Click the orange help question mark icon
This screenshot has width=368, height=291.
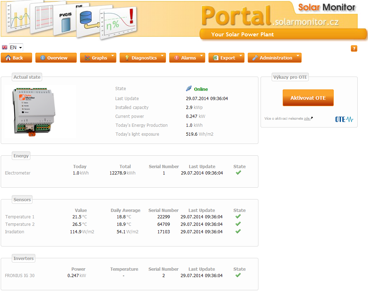pyautogui.click(x=354, y=49)
